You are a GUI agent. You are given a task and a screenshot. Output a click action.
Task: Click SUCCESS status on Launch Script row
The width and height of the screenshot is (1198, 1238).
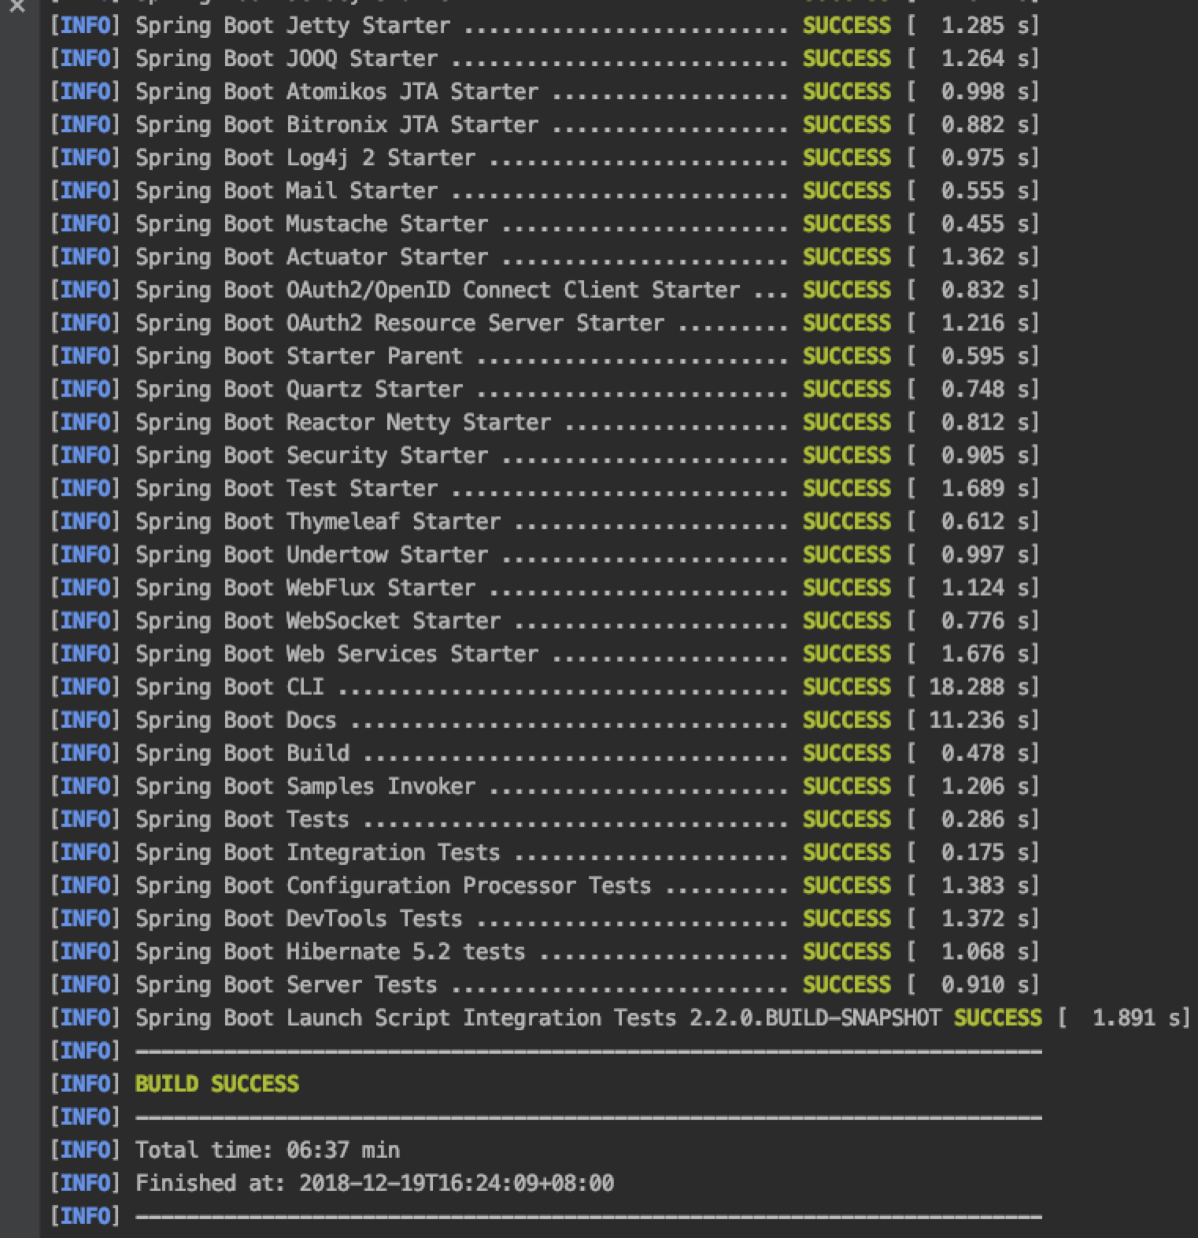(x=998, y=1018)
